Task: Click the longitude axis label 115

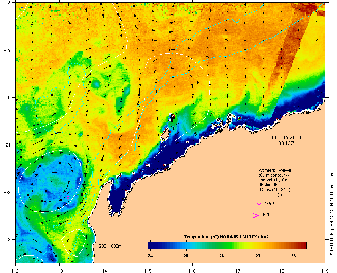Action: [x=148, y=271]
